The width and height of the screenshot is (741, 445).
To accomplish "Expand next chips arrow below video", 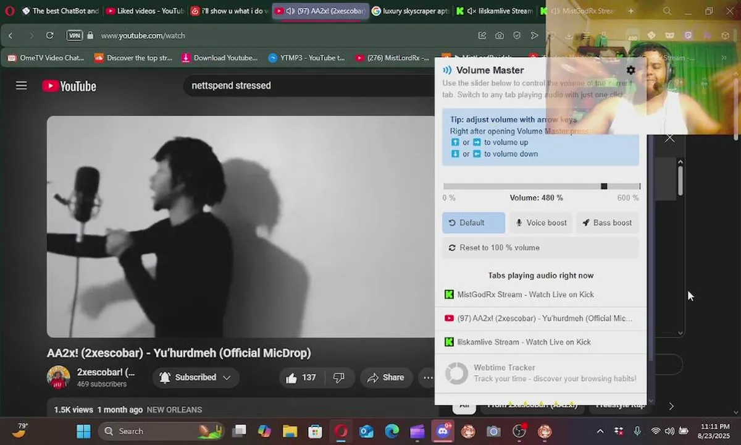I will click(x=671, y=406).
